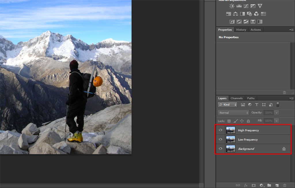Toggle lock image pixels
Screen dimensions: 295x188
(236, 121)
